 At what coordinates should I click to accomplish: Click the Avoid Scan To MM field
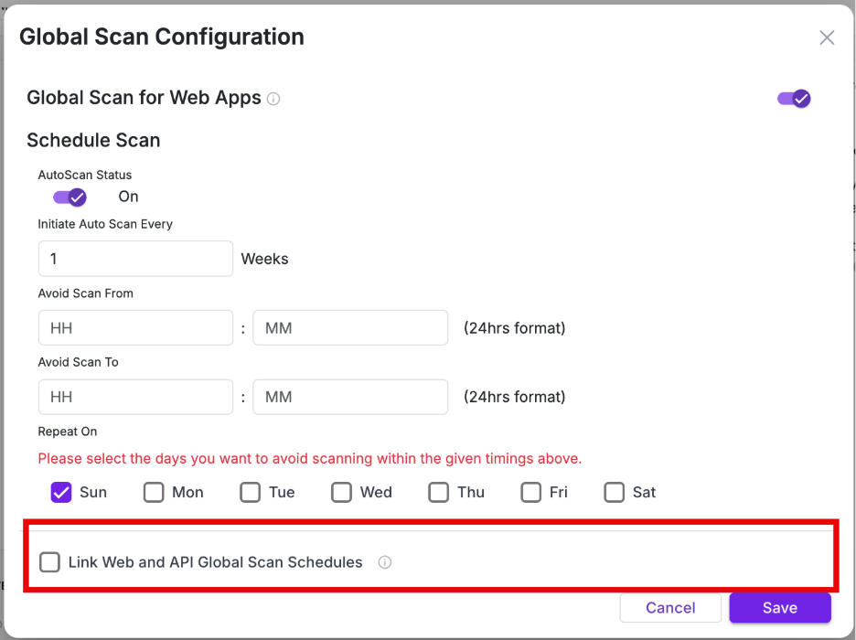point(350,397)
